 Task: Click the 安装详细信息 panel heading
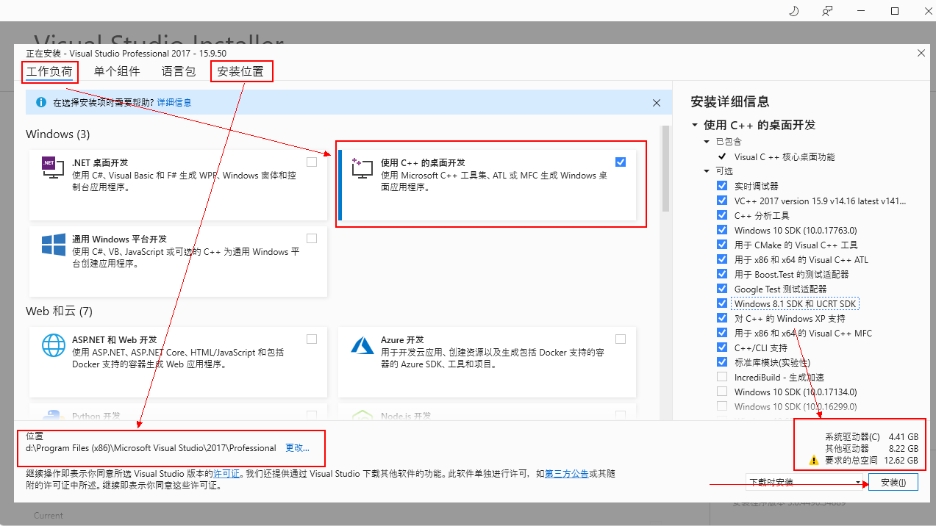(x=730, y=102)
